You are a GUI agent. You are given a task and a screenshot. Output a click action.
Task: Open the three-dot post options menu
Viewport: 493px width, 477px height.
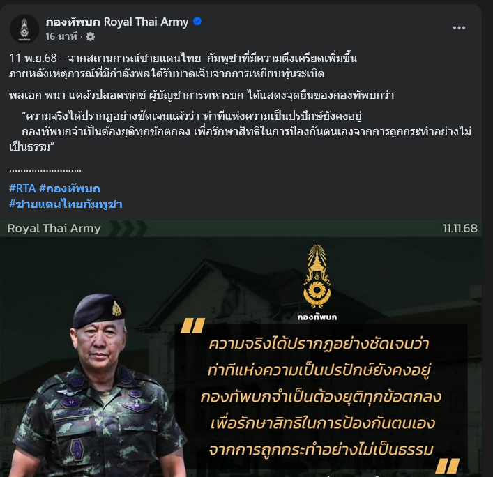[459, 28]
